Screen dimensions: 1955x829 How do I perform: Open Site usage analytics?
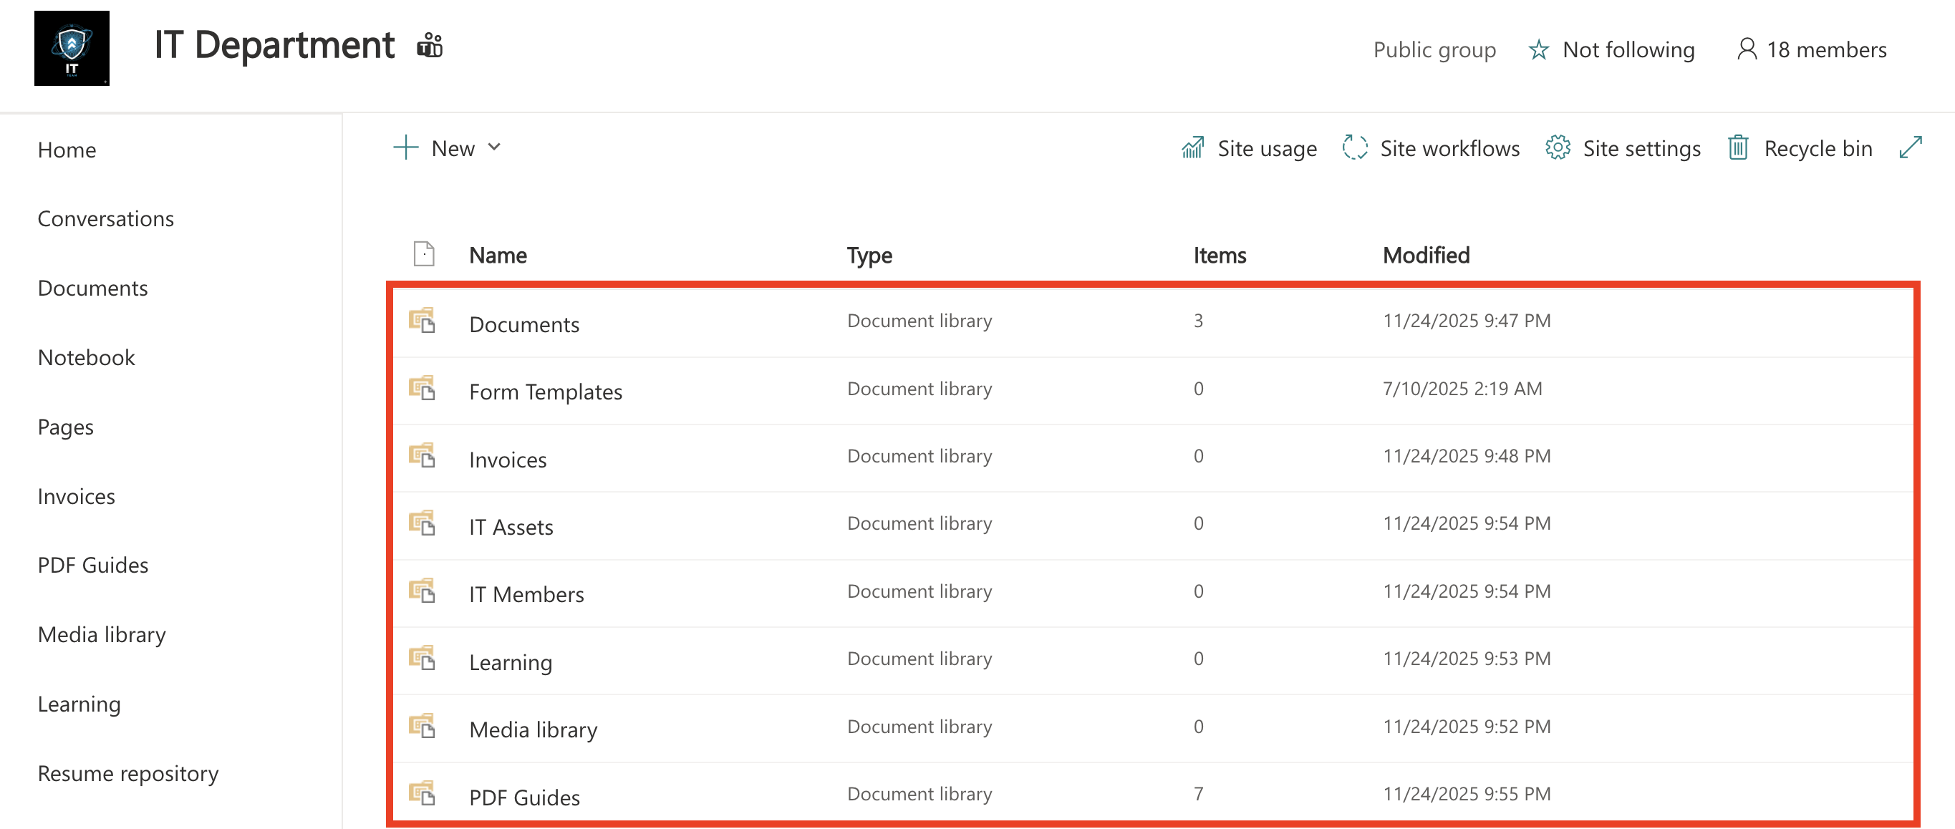point(1249,148)
